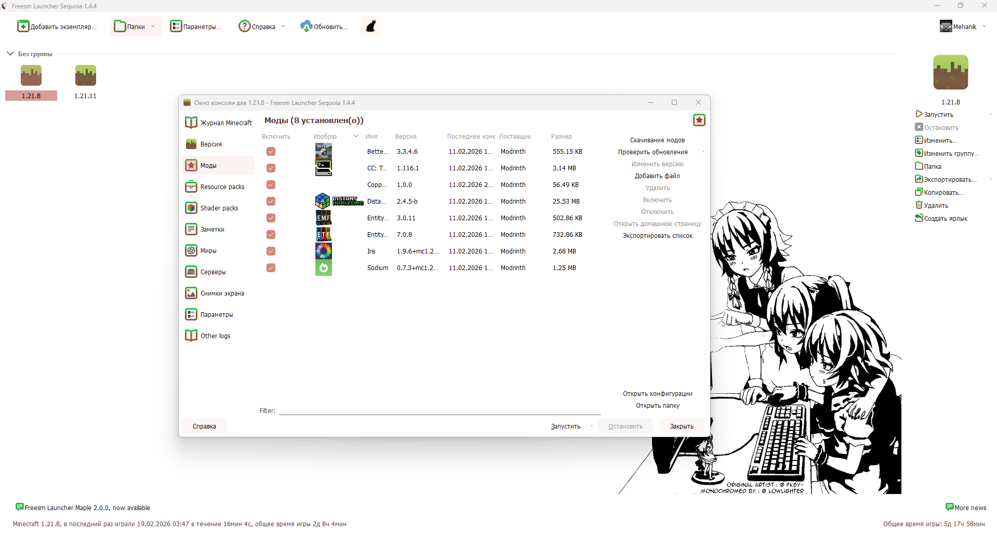997x534 pixels.
Task: Open the Заметки notes tab
Action: (218, 229)
